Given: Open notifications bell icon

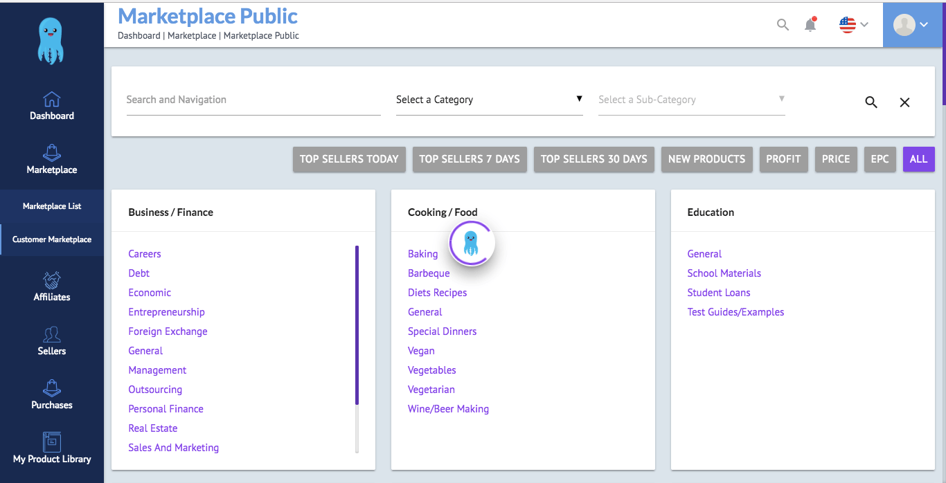Looking at the screenshot, I should coord(810,25).
